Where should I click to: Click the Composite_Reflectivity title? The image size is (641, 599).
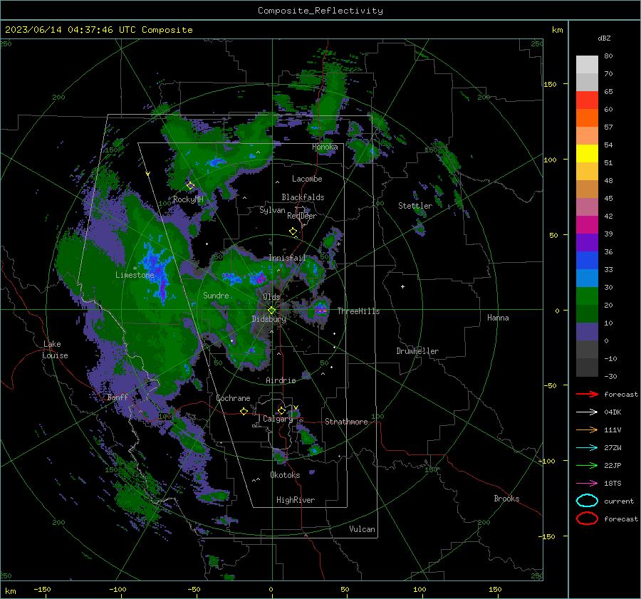(320, 11)
